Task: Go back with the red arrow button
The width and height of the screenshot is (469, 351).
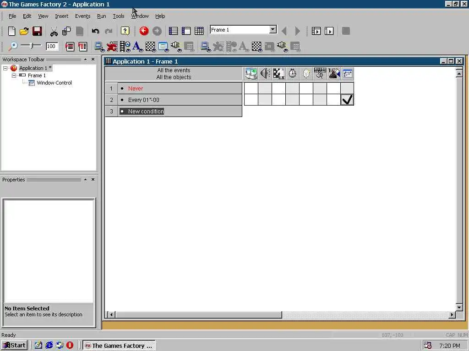Action: [144, 31]
